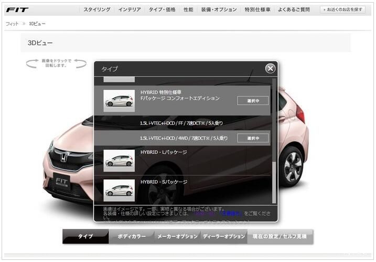Open the 性能 menu item

pos(188,9)
